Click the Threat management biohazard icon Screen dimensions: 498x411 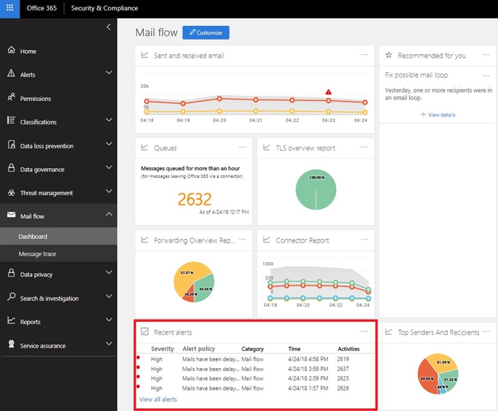pyautogui.click(x=11, y=192)
